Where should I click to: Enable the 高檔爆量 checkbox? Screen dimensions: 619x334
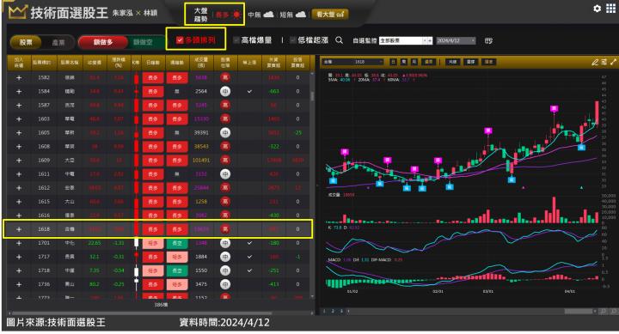(236, 40)
